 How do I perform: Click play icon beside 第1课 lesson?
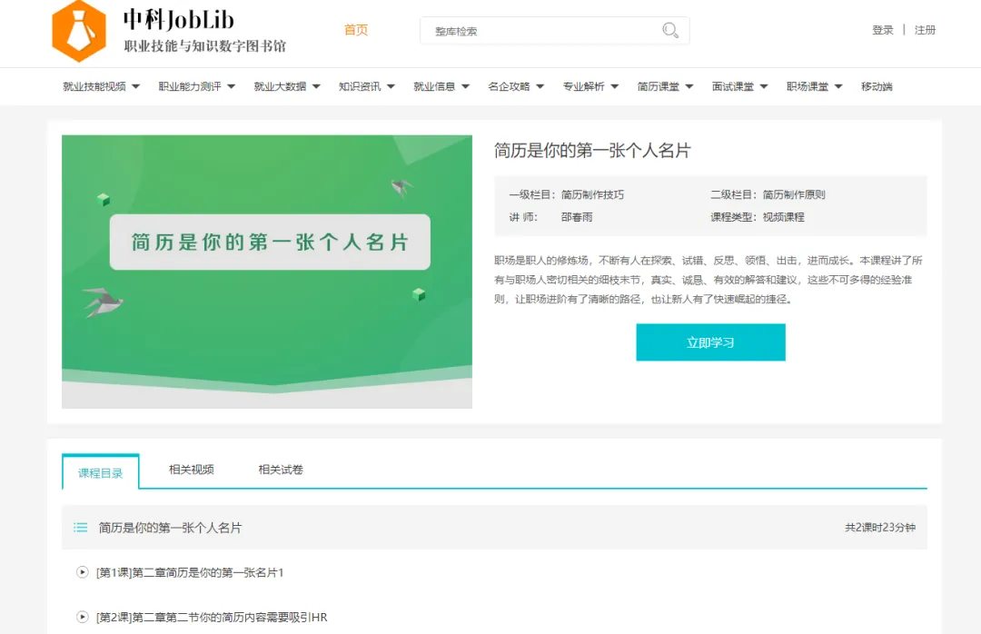(83, 572)
